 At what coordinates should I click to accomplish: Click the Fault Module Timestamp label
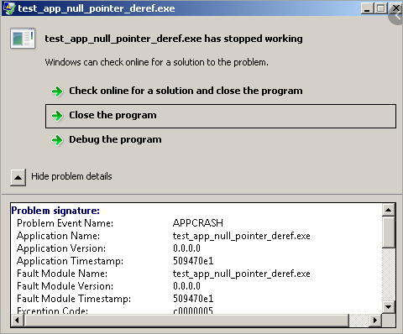click(74, 299)
